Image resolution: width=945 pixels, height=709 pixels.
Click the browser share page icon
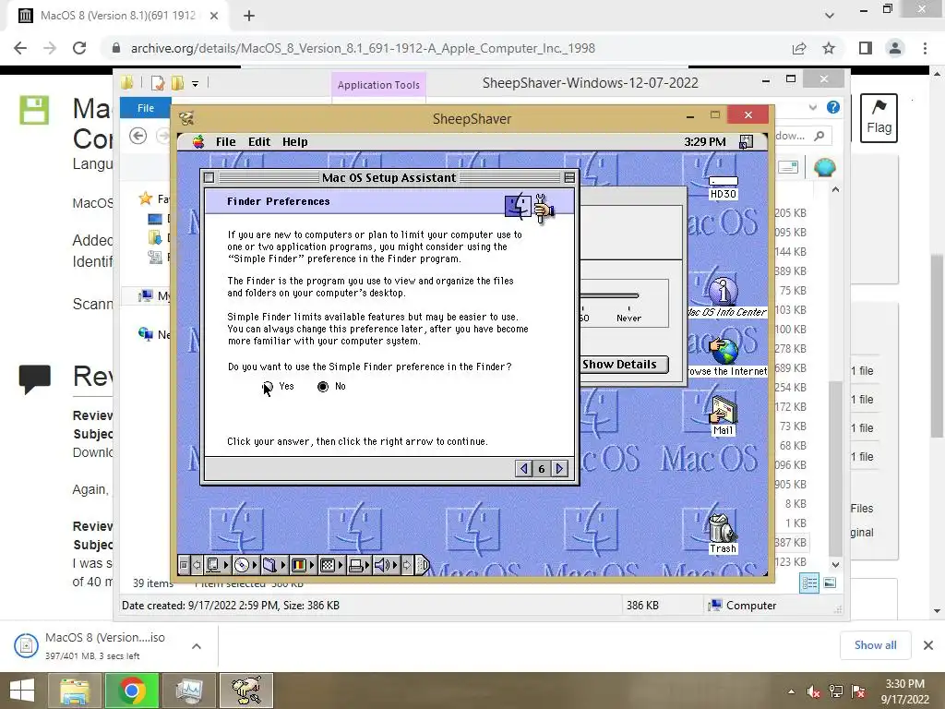(x=799, y=48)
